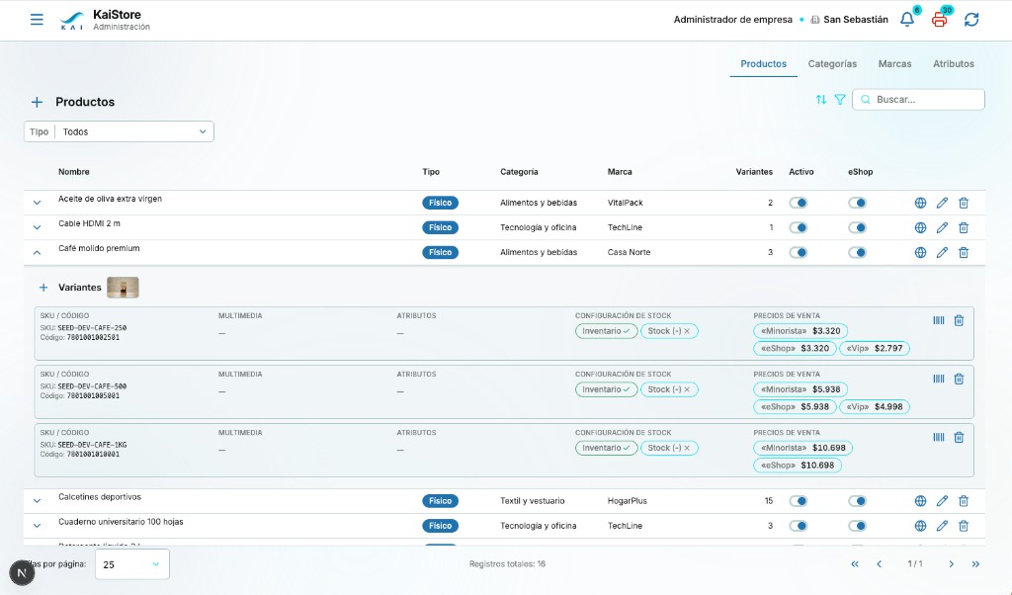Open globe icon for Calcetines deportivos
1012x595 pixels.
[x=920, y=501]
